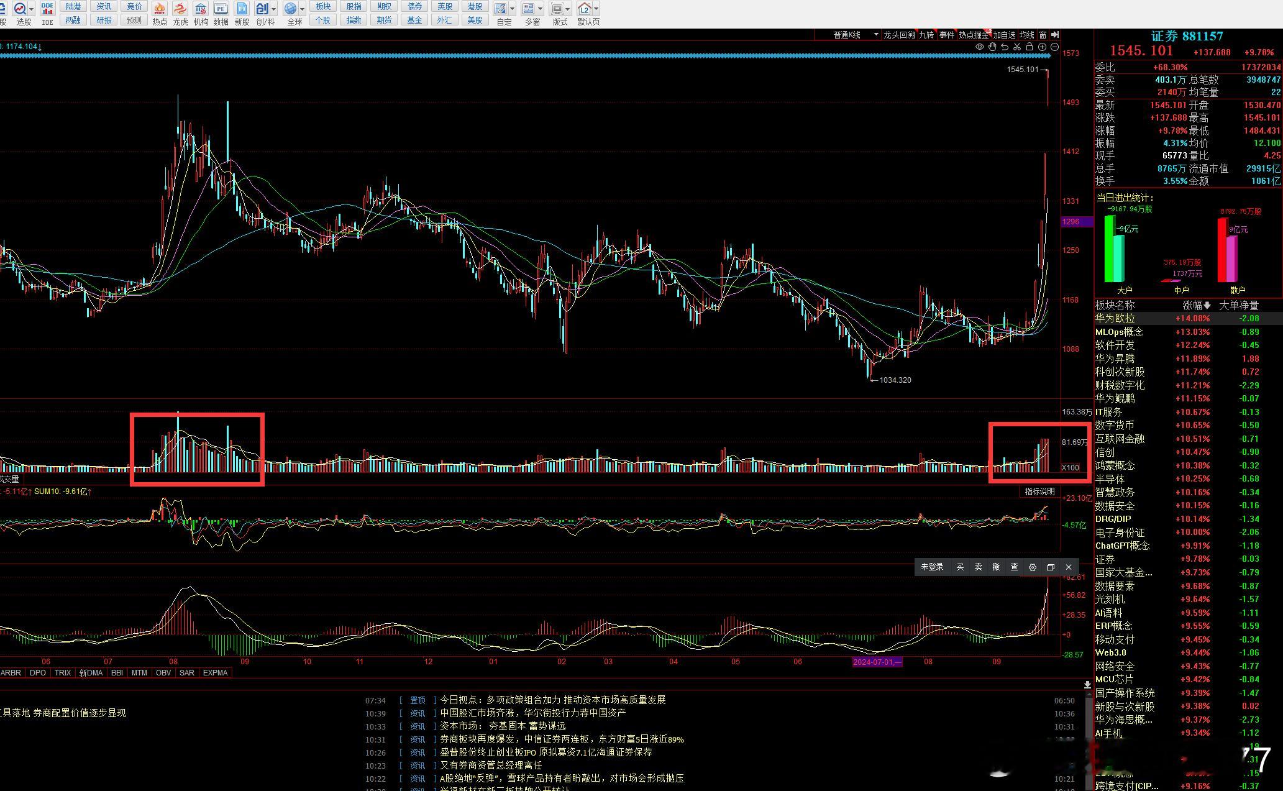Viewport: 1283px width, 791px height.
Task: Zoom in with the plus circle icon
Action: pos(1042,47)
